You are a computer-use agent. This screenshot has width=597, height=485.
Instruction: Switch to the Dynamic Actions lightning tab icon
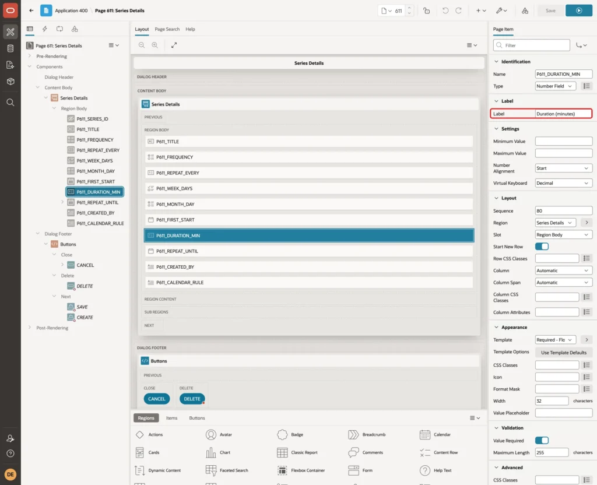(x=44, y=29)
